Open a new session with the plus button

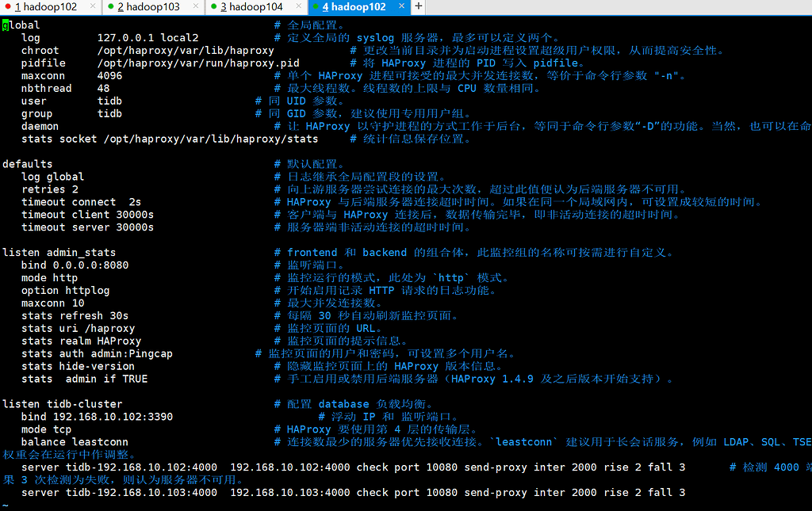coord(419,6)
